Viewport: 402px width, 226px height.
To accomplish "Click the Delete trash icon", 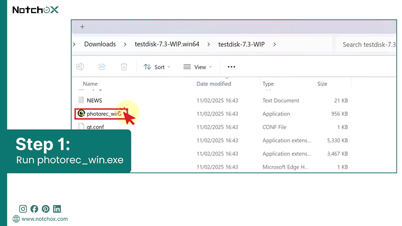I will (124, 67).
